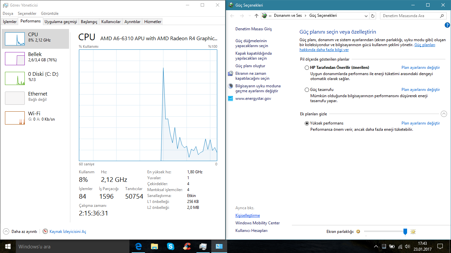Click the address bar power icon
This screenshot has width=451, height=253.
point(264,15)
